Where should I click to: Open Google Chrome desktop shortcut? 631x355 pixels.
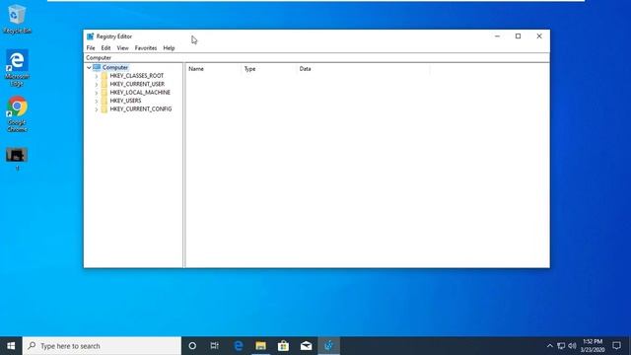[17, 114]
